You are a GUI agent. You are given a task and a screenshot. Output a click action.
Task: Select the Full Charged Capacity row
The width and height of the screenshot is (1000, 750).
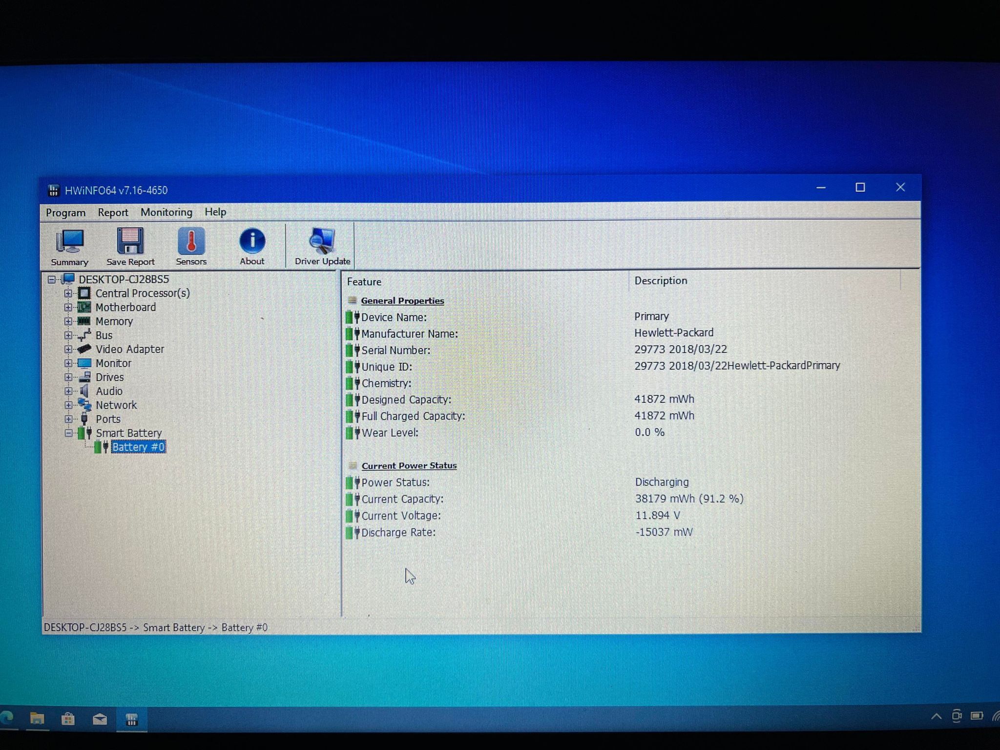point(413,416)
